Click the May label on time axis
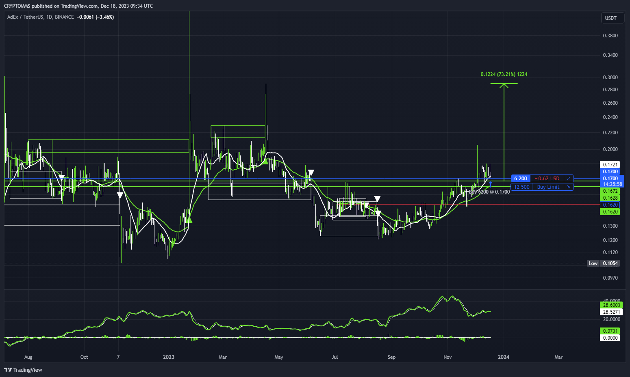Screen dimensions: 630x377 (x=279, y=357)
